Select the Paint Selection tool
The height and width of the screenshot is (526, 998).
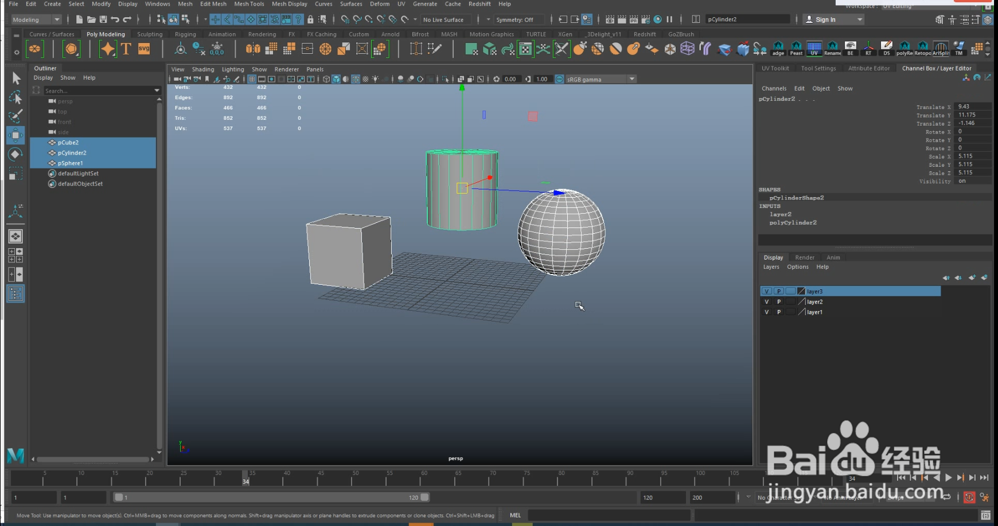tap(15, 116)
